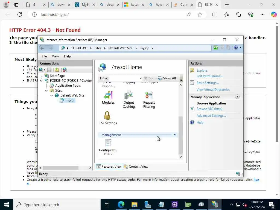Switch to Content View tab

136,167
